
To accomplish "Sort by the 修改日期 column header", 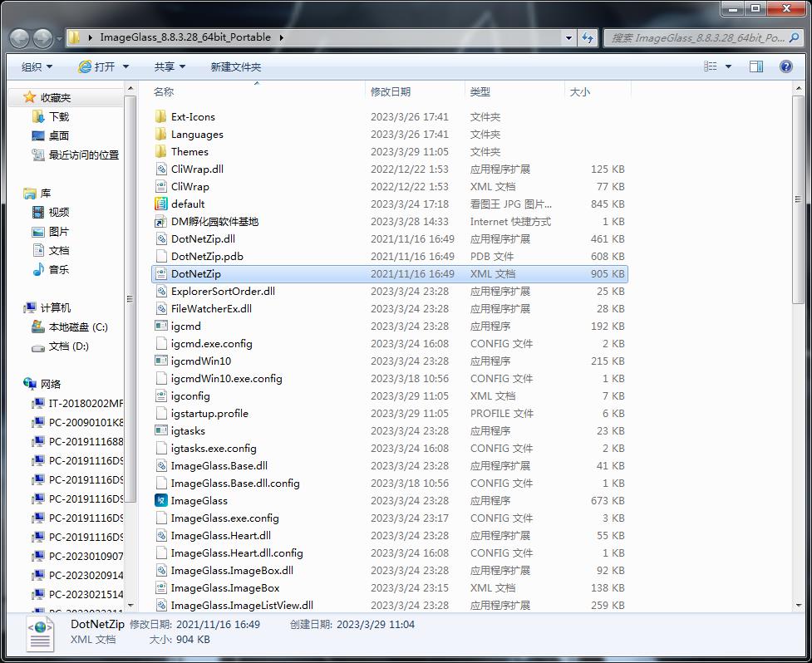I will (x=391, y=91).
